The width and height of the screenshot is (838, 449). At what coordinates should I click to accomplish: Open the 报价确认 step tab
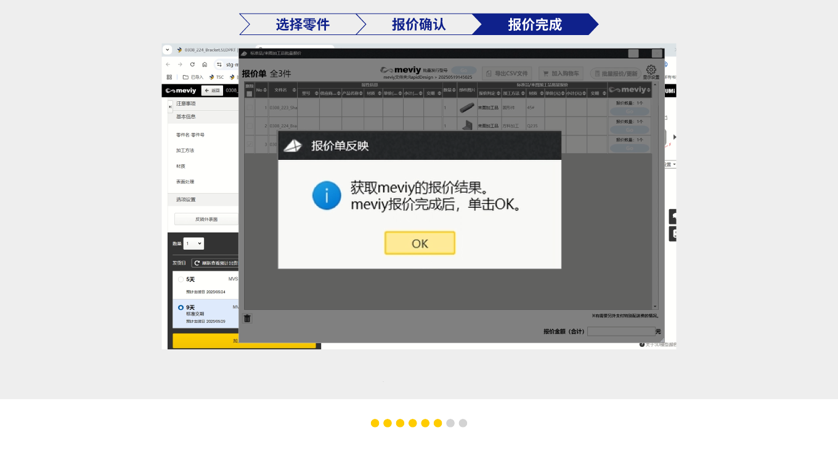(x=418, y=25)
